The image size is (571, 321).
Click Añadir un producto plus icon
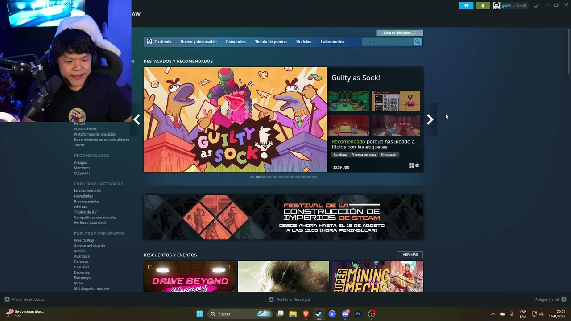[7, 299]
